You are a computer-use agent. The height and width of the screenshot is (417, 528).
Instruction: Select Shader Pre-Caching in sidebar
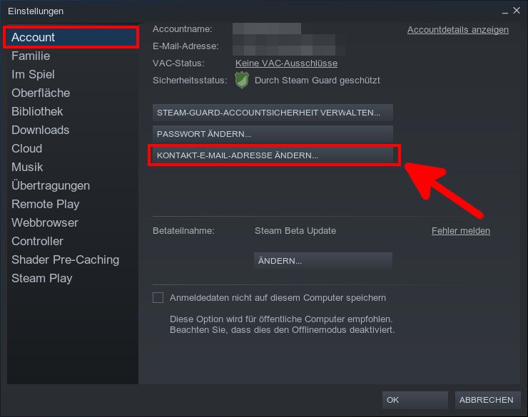pyautogui.click(x=66, y=259)
